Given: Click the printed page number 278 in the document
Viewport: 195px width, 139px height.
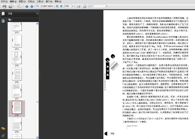Looking at the screenshot, I should [112, 133].
